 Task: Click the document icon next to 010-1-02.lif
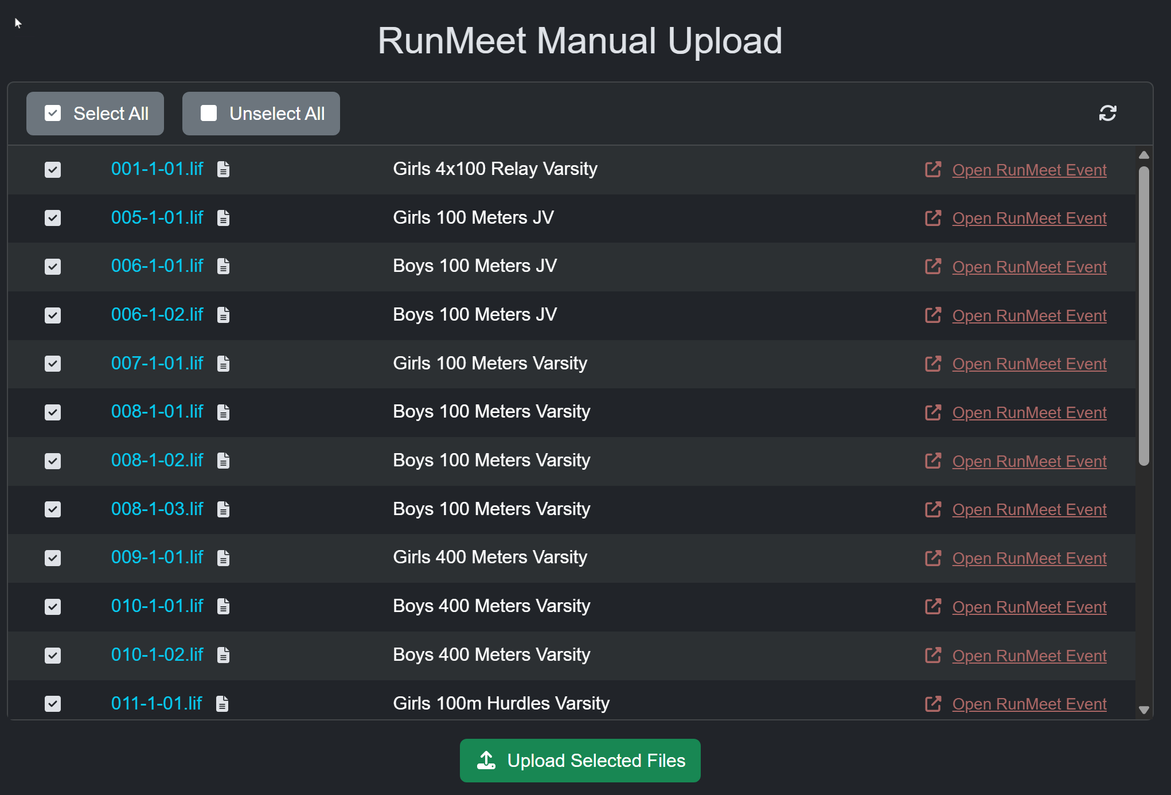(223, 655)
